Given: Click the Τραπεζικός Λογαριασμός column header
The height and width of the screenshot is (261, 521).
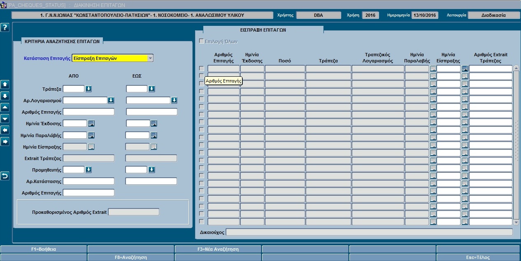Looking at the screenshot, I should (x=377, y=57).
